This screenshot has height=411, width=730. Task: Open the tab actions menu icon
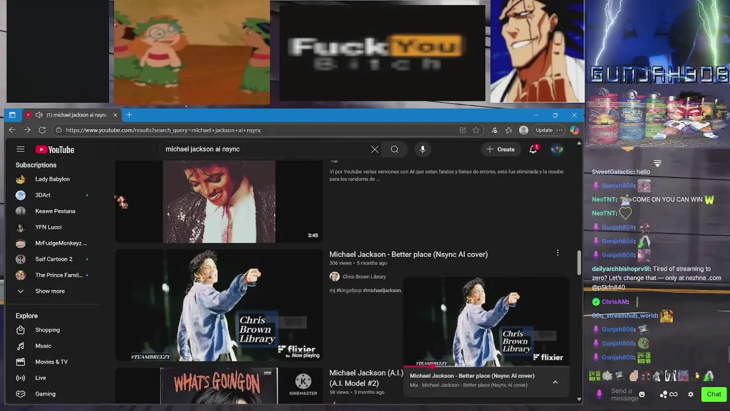tap(12, 115)
